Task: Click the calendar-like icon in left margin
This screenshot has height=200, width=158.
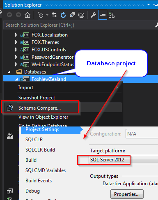Action: tap(10, 191)
